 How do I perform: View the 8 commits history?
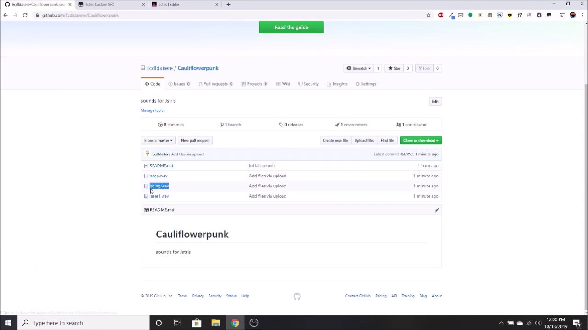point(171,125)
